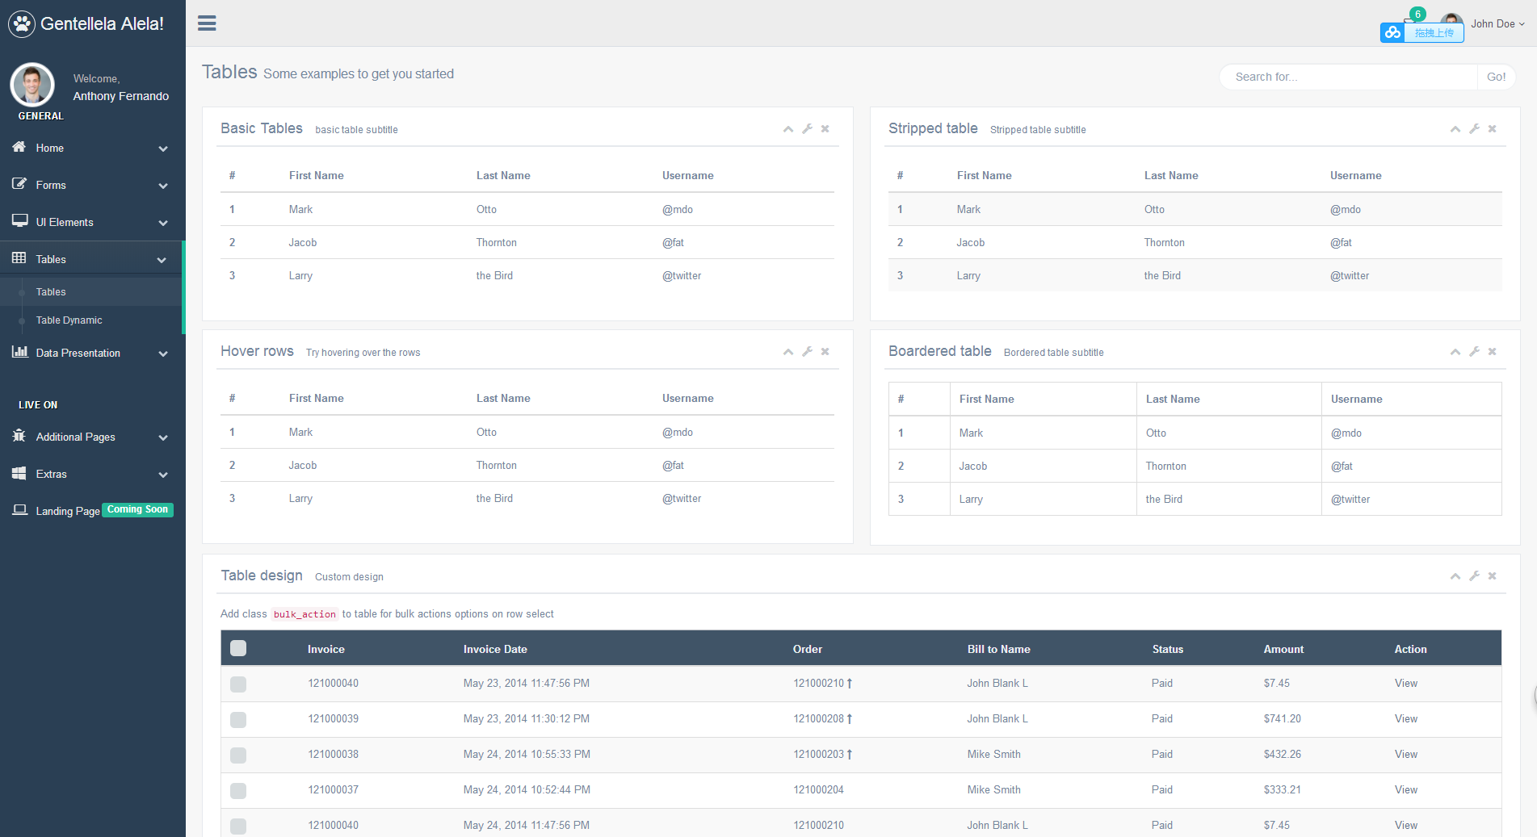
Task: Sort by the Invoice Date column header
Action: pos(495,649)
